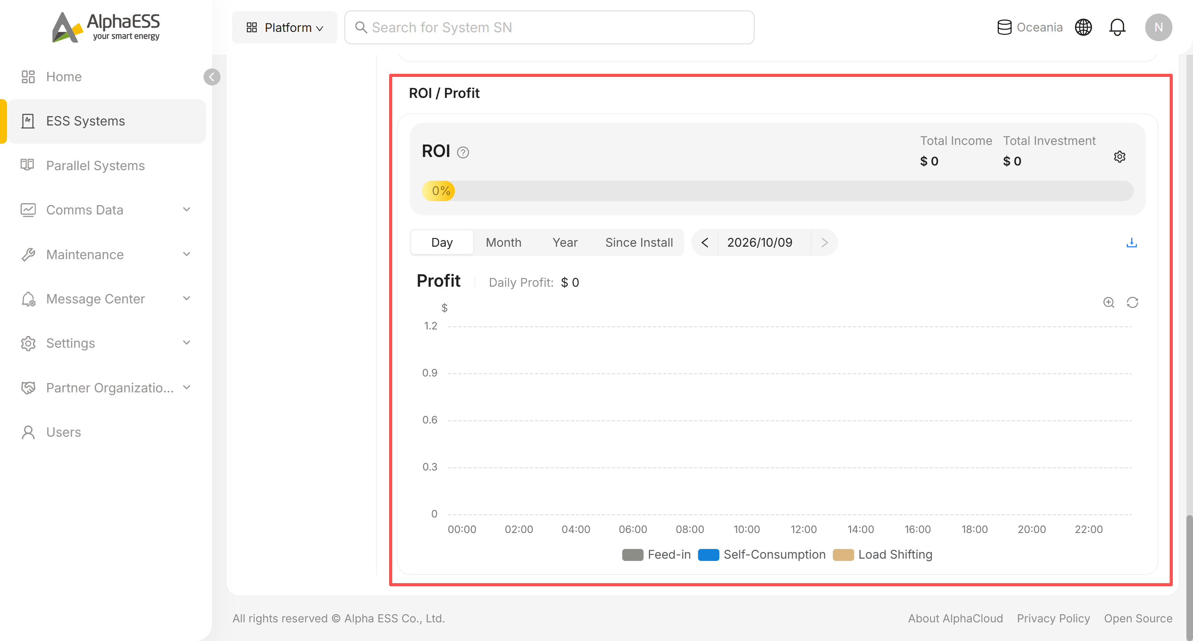
Task: Select ESS Systems in sidebar
Action: pyautogui.click(x=107, y=121)
